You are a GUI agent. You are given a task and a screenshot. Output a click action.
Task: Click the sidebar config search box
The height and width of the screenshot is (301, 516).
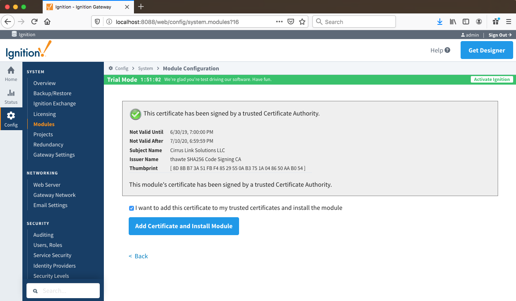[x=63, y=291]
